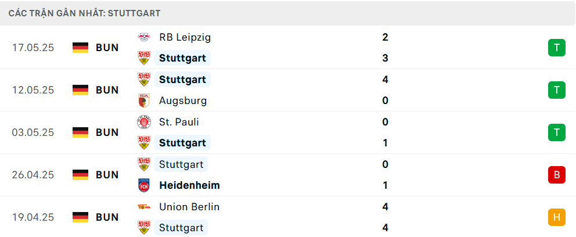Click German flag icon for 19.04.25 match
576x237 pixels.
(81, 217)
